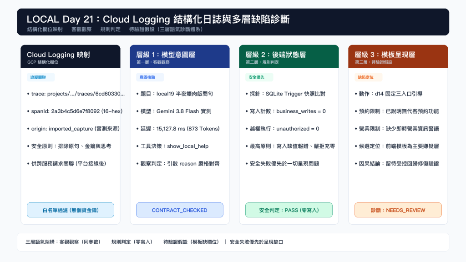Click 結構化欄位映射 in the title subtitle

coord(45,30)
